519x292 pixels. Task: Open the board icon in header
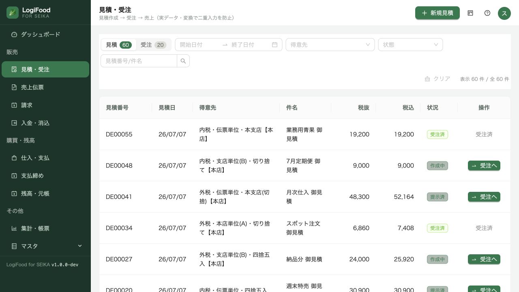tap(470, 13)
